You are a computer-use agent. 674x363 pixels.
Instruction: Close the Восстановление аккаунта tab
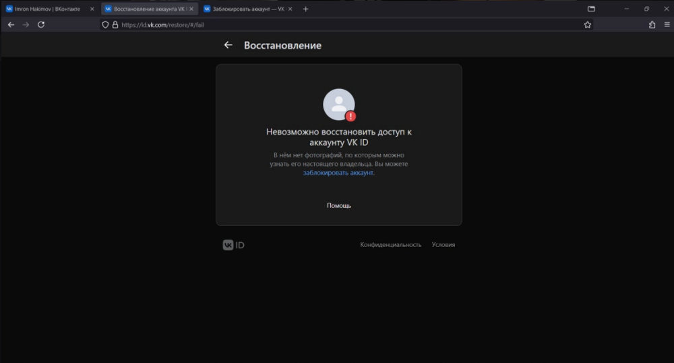coord(191,9)
